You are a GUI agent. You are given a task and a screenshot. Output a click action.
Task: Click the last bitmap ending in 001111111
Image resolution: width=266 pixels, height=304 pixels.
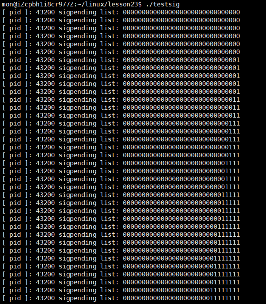(x=181, y=282)
